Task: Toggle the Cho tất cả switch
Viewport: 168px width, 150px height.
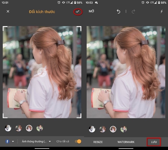Action: point(78,141)
